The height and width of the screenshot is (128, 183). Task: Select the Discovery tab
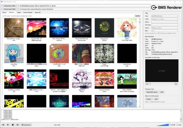(x=12, y=12)
